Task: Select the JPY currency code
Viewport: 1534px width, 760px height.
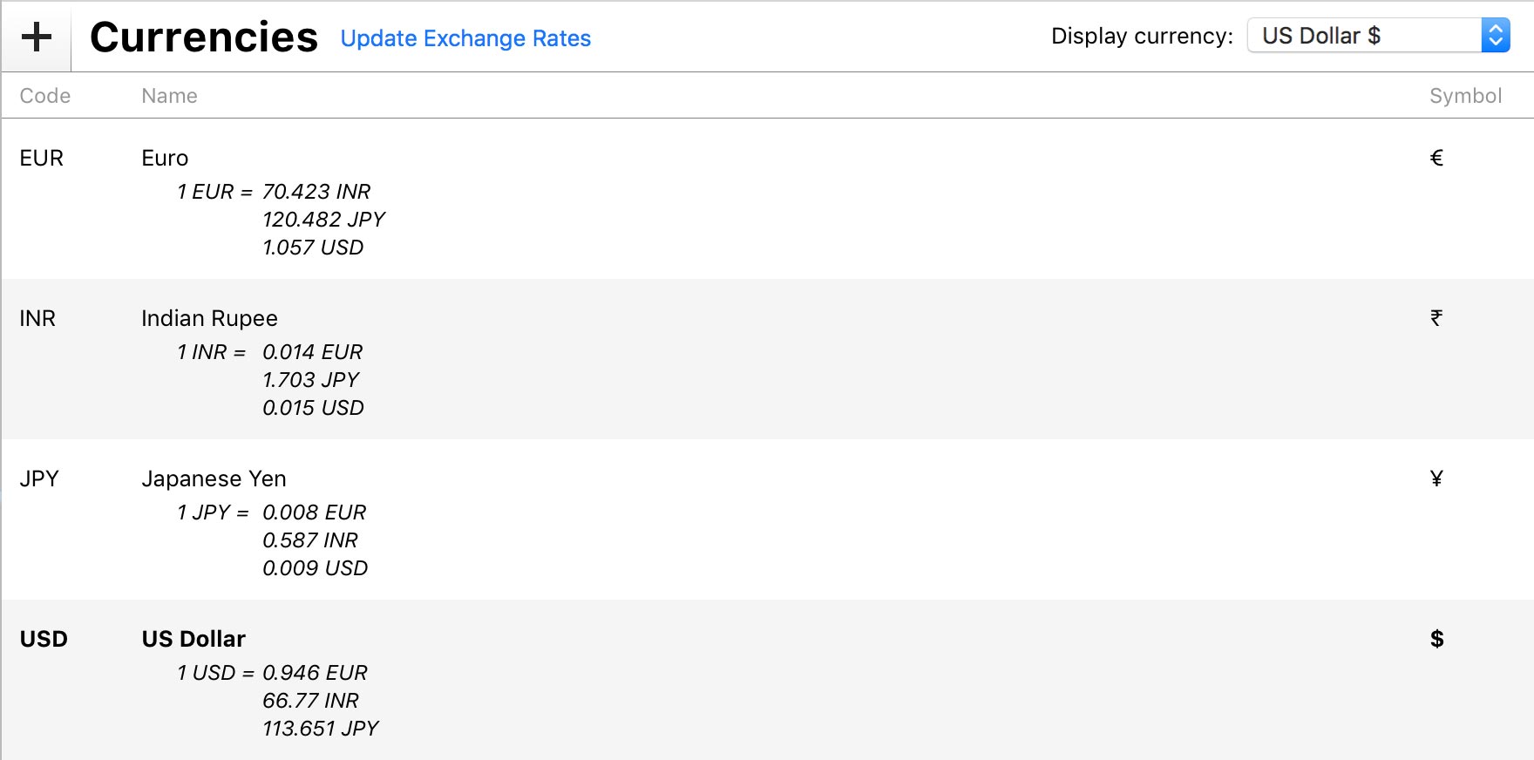Action: click(x=39, y=478)
